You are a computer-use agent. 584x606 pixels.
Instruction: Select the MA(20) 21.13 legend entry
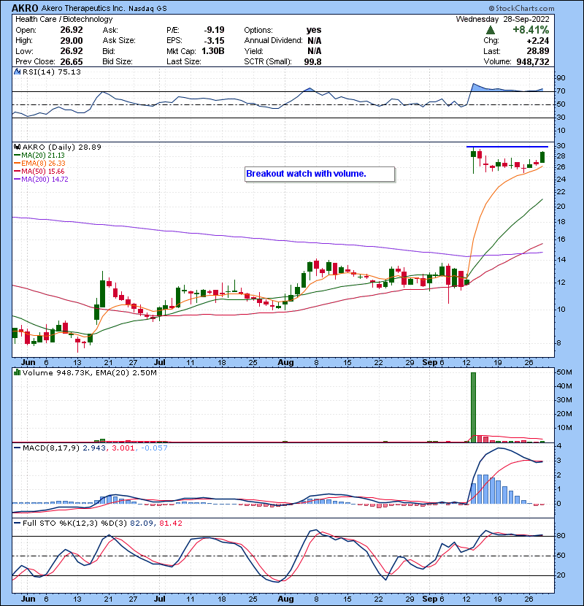(x=39, y=156)
